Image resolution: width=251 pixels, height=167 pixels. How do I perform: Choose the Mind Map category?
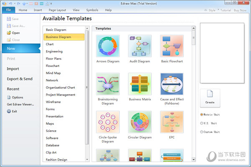click(64, 73)
